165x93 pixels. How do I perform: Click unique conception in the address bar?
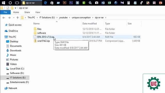(x=81, y=18)
